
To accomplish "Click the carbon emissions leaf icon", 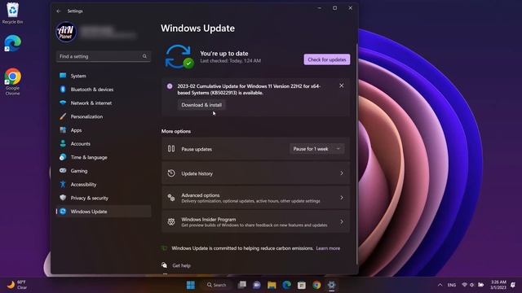I will (164, 248).
